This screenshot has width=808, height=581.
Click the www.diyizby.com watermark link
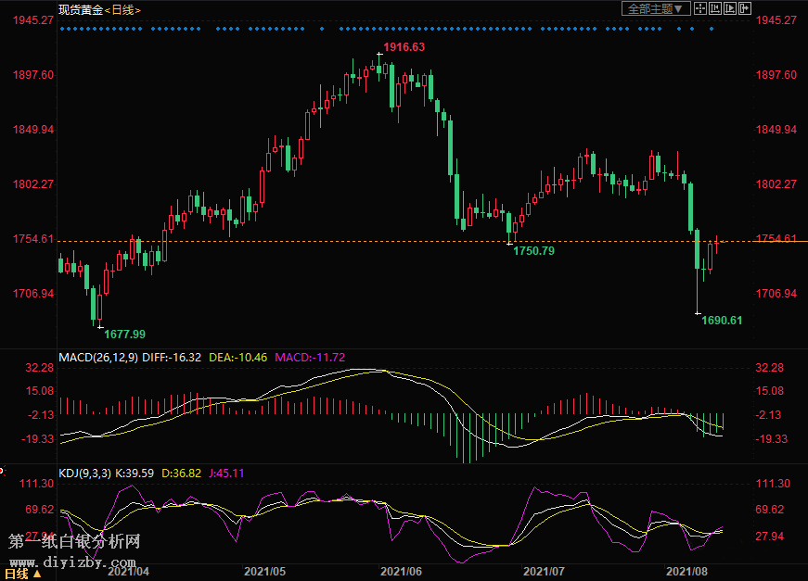[x=74, y=562]
